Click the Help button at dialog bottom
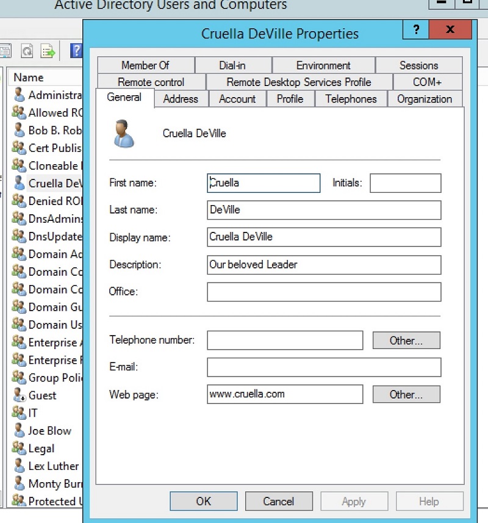Image resolution: width=488 pixels, height=523 pixels. tap(429, 501)
